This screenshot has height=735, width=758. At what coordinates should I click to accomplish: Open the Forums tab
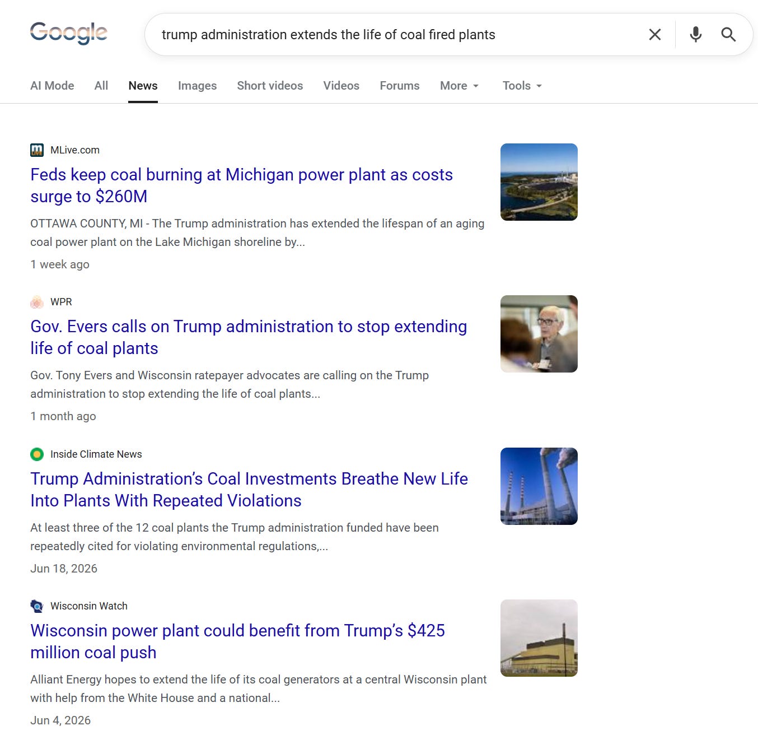[x=400, y=86]
